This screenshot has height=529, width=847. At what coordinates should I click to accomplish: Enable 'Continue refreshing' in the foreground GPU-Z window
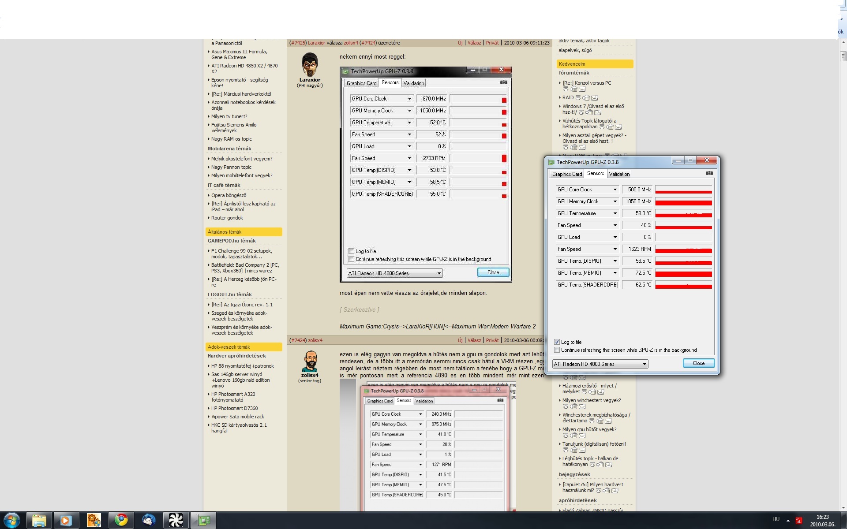tap(557, 350)
